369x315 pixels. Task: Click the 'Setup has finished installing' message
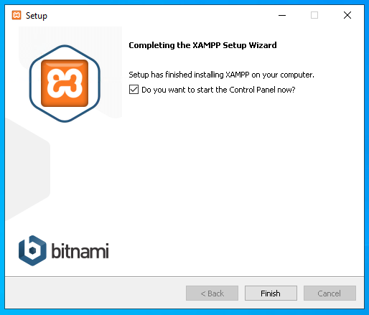click(x=221, y=75)
